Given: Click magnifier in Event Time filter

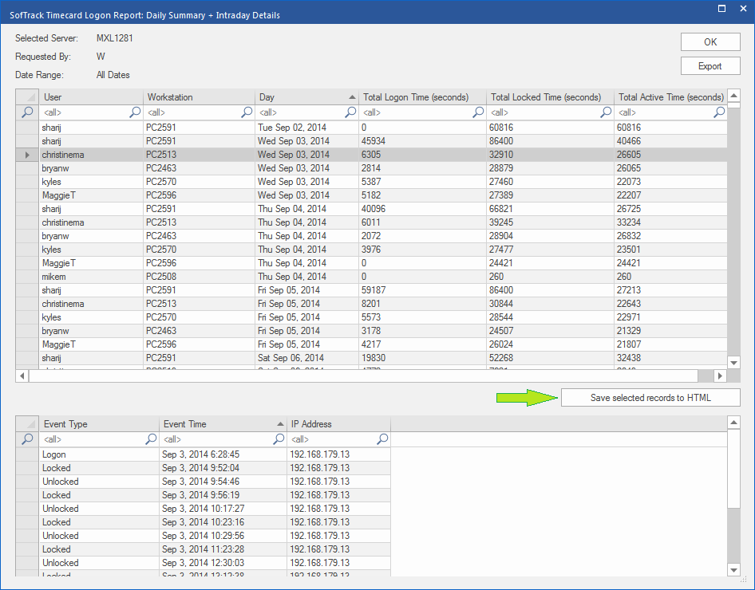Looking at the screenshot, I should click(x=279, y=439).
